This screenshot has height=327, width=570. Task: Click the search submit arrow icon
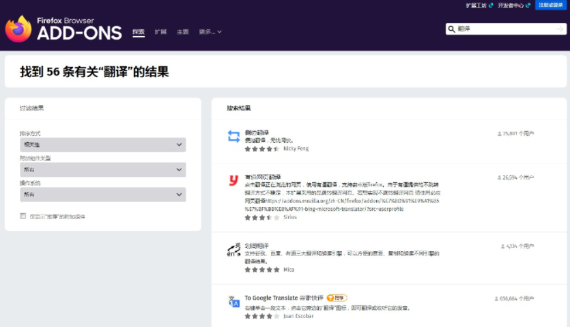(560, 29)
